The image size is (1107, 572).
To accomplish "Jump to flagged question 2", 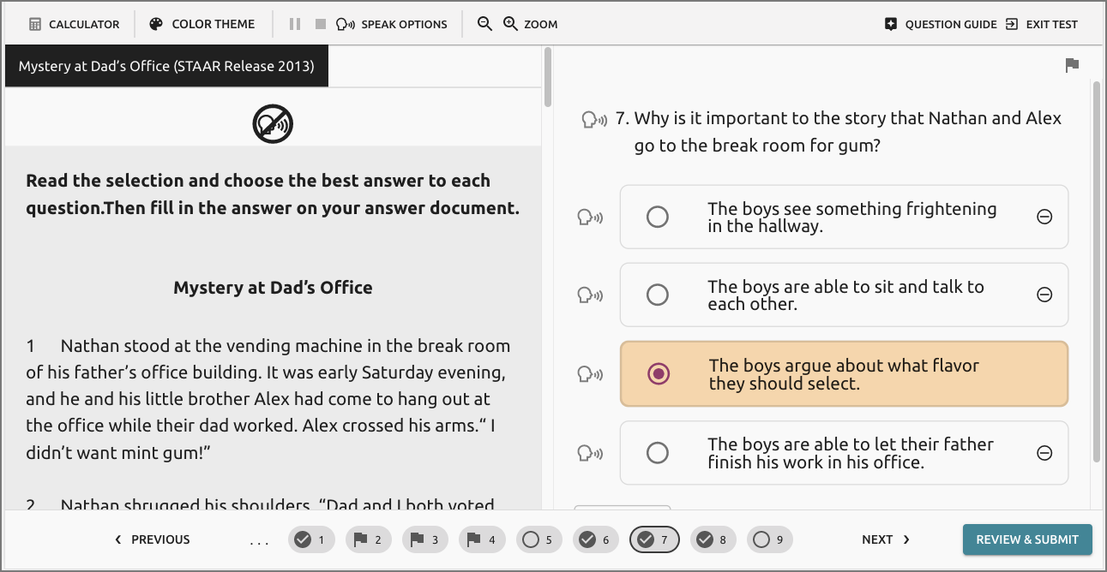I will click(369, 539).
